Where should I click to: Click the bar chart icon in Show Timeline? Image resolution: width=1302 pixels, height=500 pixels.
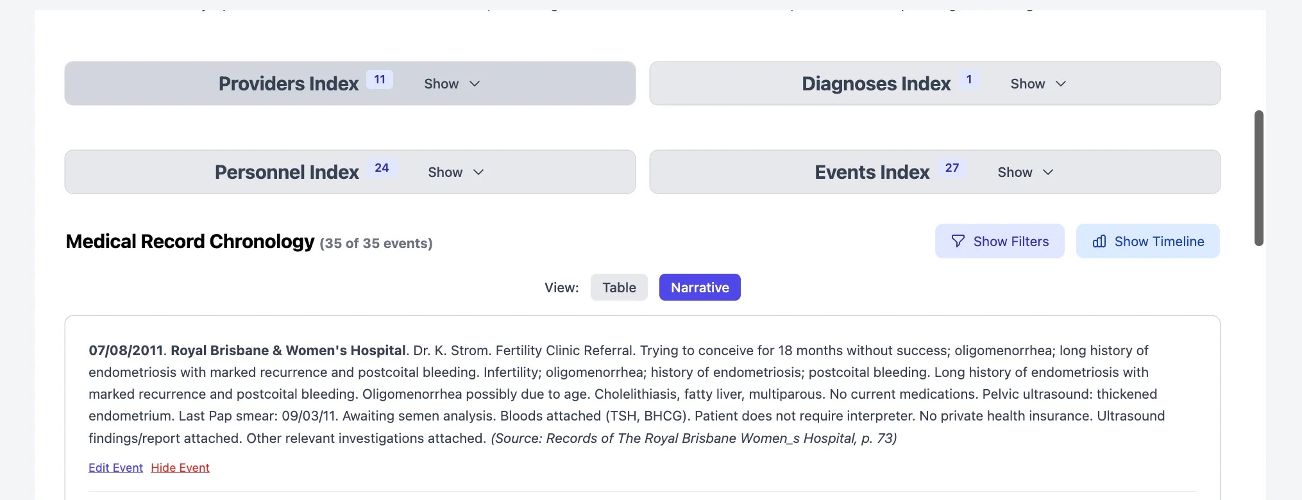click(x=1099, y=241)
